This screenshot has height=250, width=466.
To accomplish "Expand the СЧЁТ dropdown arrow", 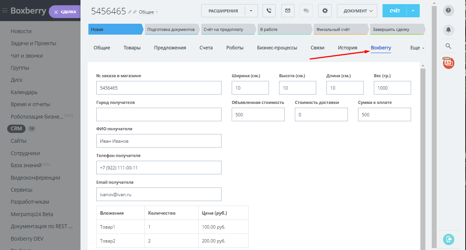I will tap(413, 11).
